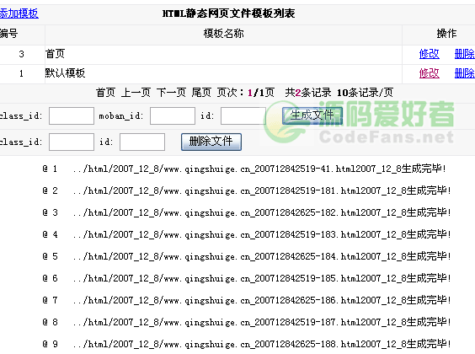Click pagination text 尾页
475x354 pixels.
pyautogui.click(x=201, y=93)
